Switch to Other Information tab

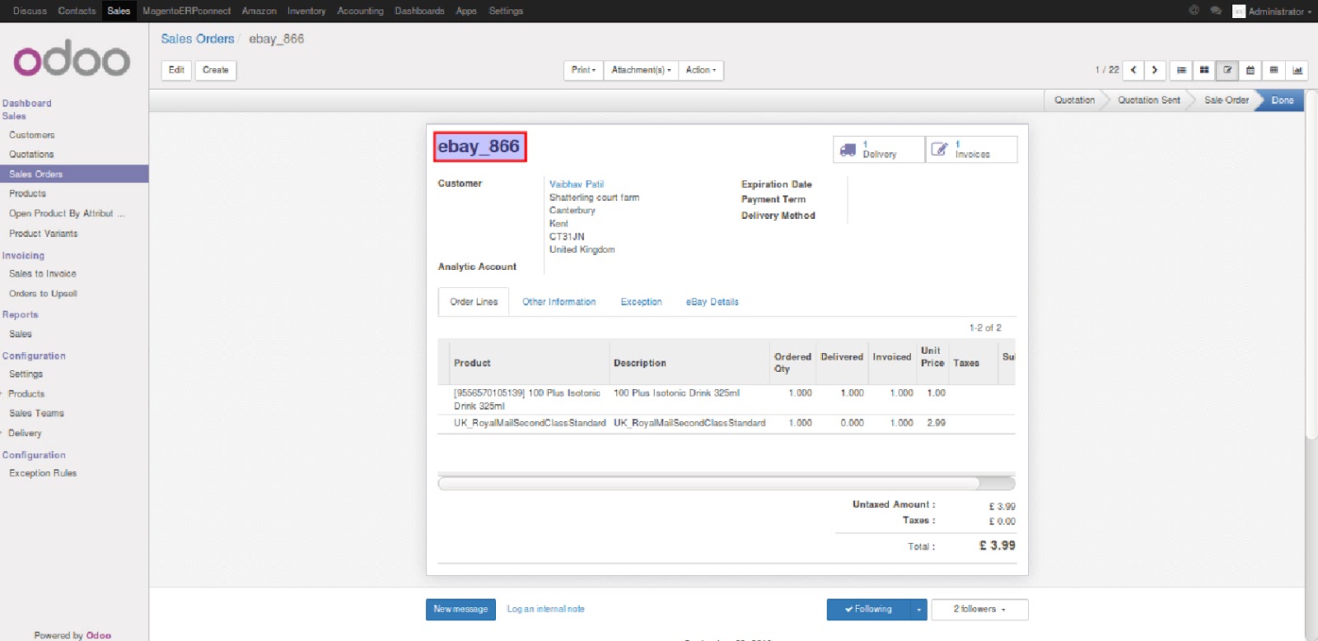559,302
